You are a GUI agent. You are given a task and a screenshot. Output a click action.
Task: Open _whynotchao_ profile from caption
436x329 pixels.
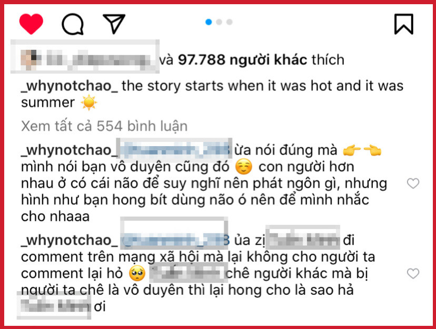(x=70, y=86)
